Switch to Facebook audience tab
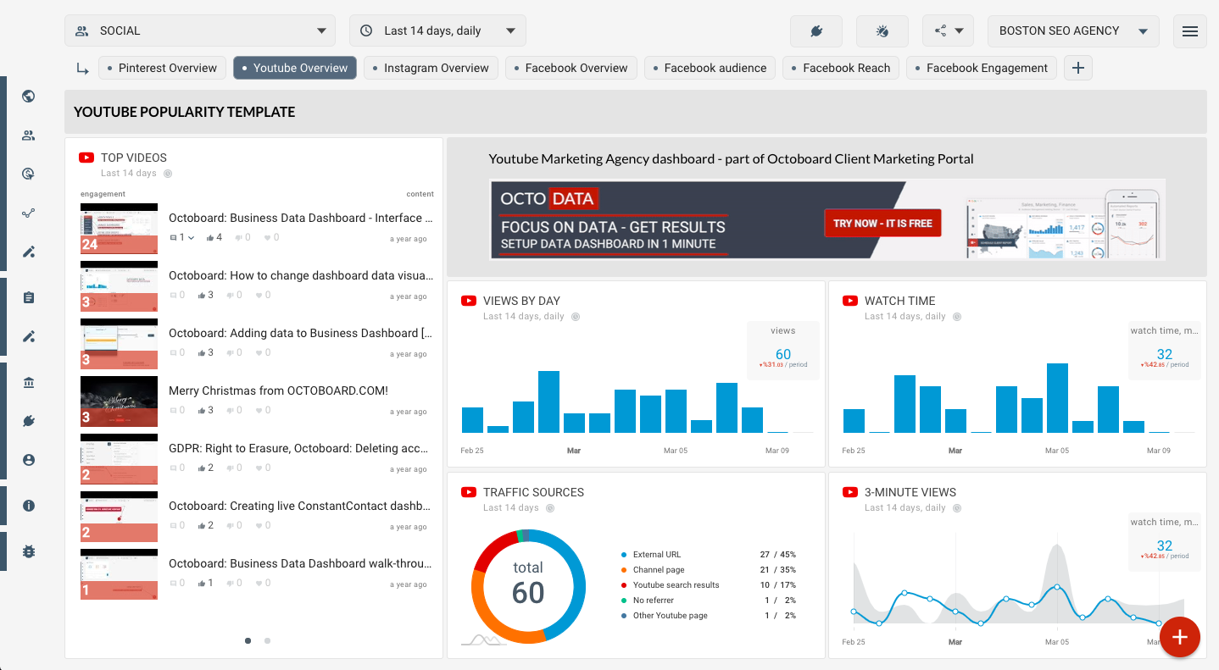Viewport: 1219px width, 670px height. [x=710, y=68]
